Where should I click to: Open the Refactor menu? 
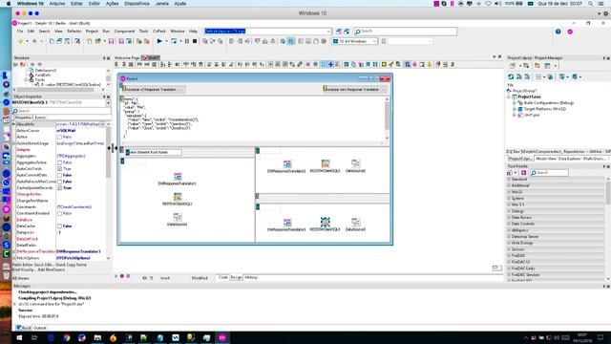coord(74,32)
